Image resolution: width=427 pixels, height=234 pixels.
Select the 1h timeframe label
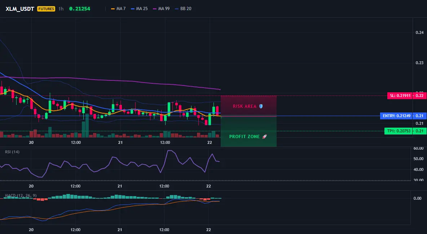tap(61, 9)
